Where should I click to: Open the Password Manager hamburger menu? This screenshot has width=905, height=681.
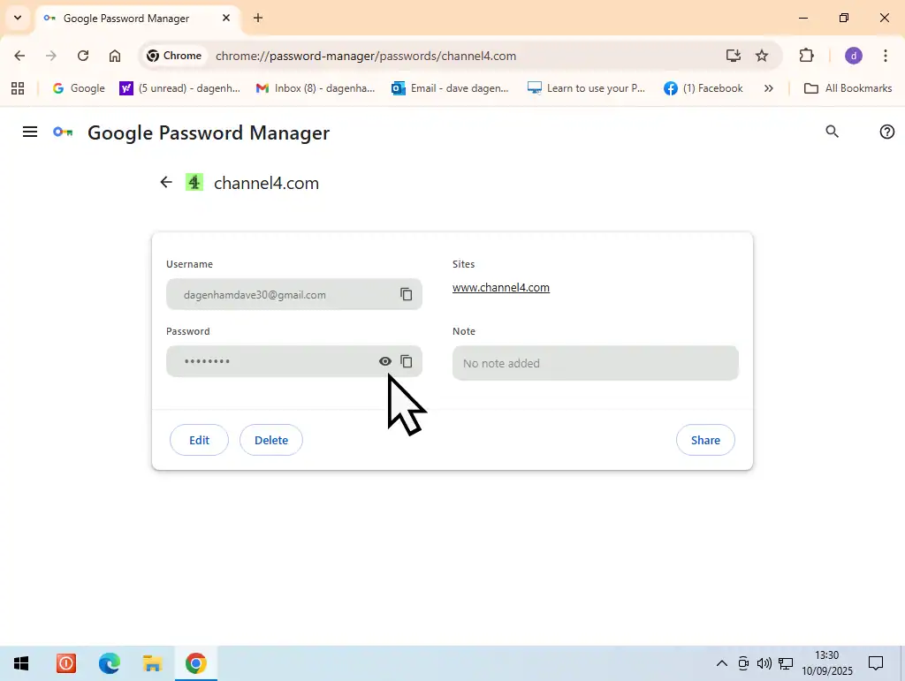tap(30, 132)
